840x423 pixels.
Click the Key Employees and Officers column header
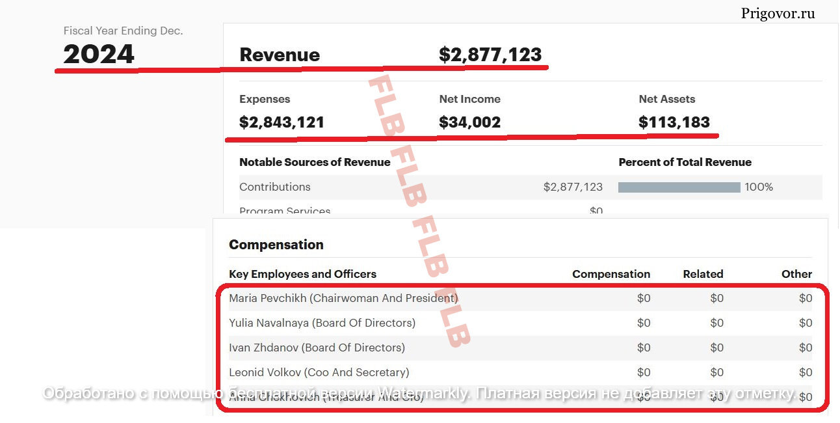pyautogui.click(x=302, y=274)
